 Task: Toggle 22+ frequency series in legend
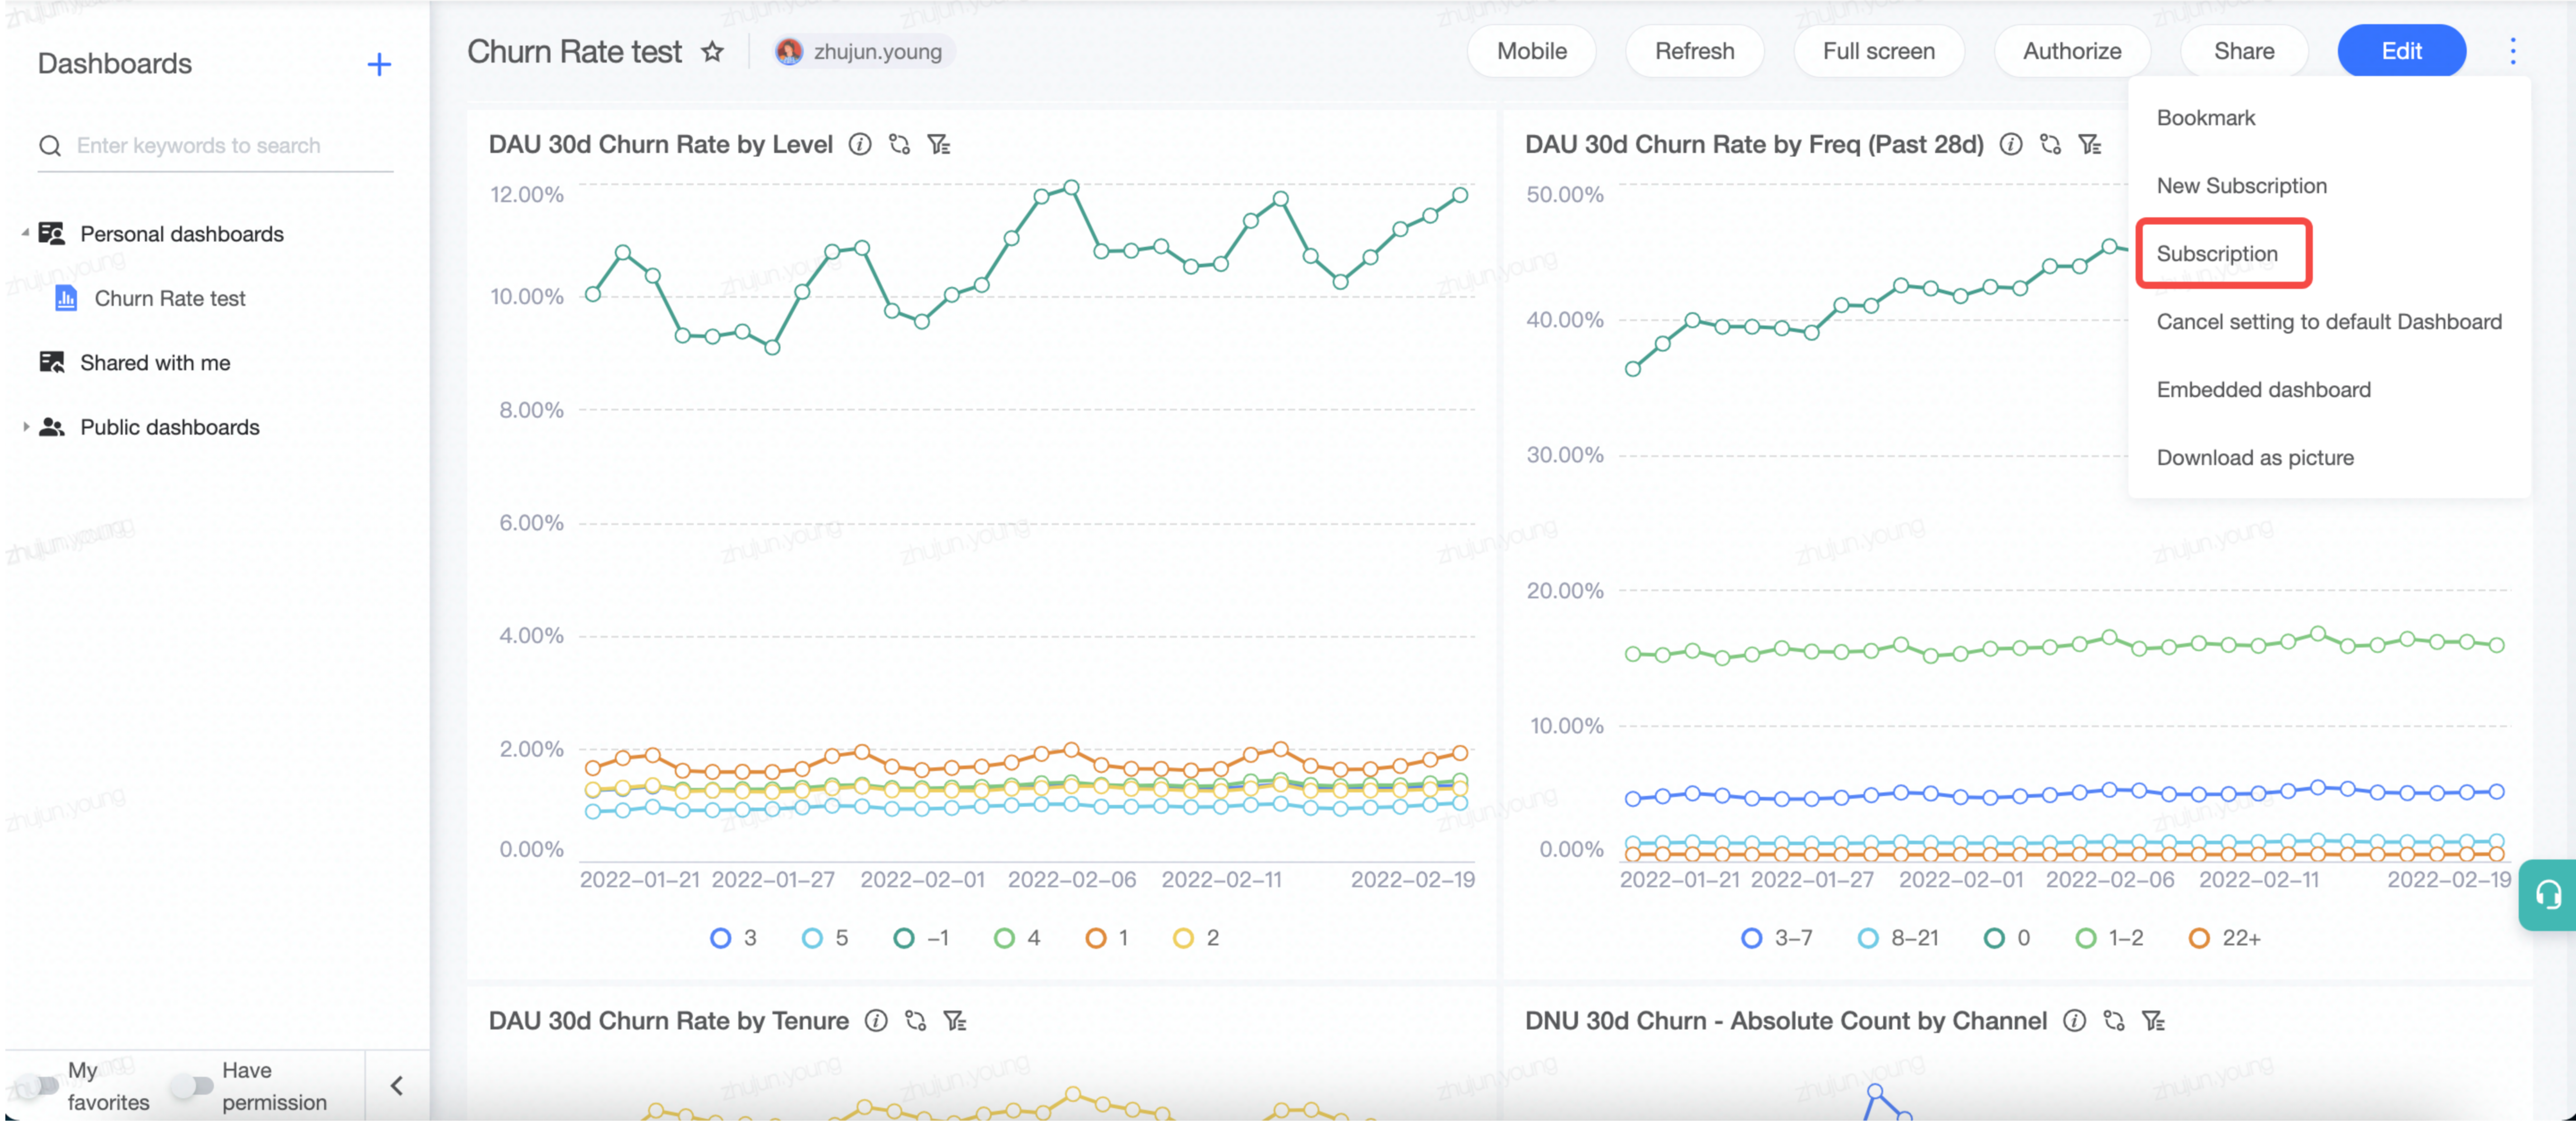(x=2224, y=938)
